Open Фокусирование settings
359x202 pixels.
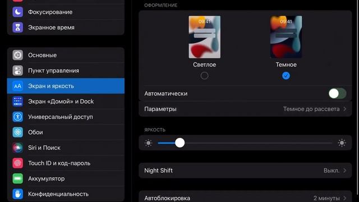pos(66,12)
